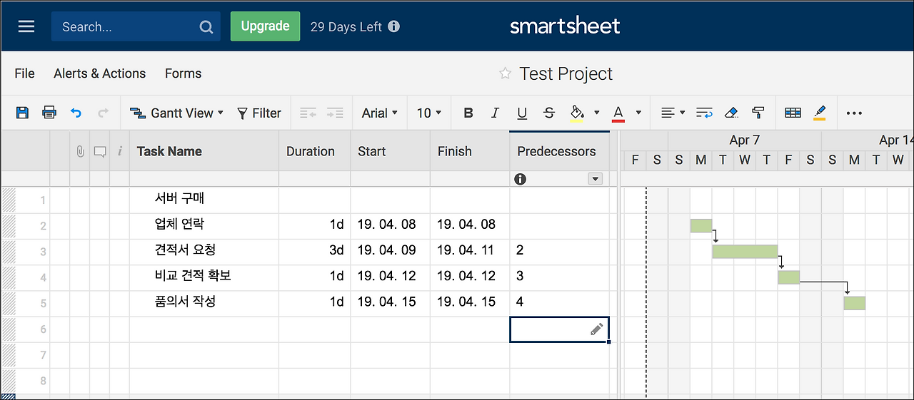This screenshot has width=914, height=400.
Task: Toggle bold formatting
Action: (468, 113)
